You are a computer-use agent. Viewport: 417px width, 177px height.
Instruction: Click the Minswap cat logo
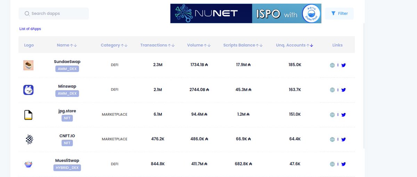pyautogui.click(x=28, y=90)
